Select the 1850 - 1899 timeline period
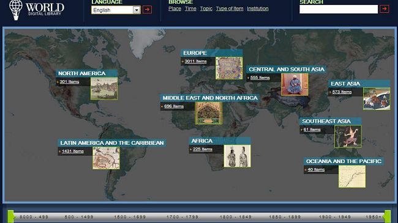The height and width of the screenshot is (223, 398). [x=285, y=217]
